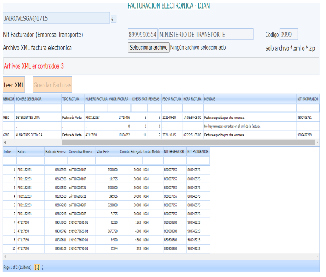Sort by HORA FACTURA column header

tap(193, 99)
